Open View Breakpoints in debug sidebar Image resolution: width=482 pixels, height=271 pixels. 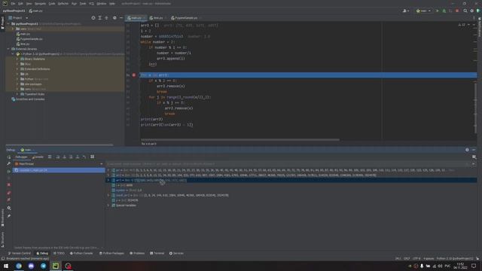[x=9, y=193]
